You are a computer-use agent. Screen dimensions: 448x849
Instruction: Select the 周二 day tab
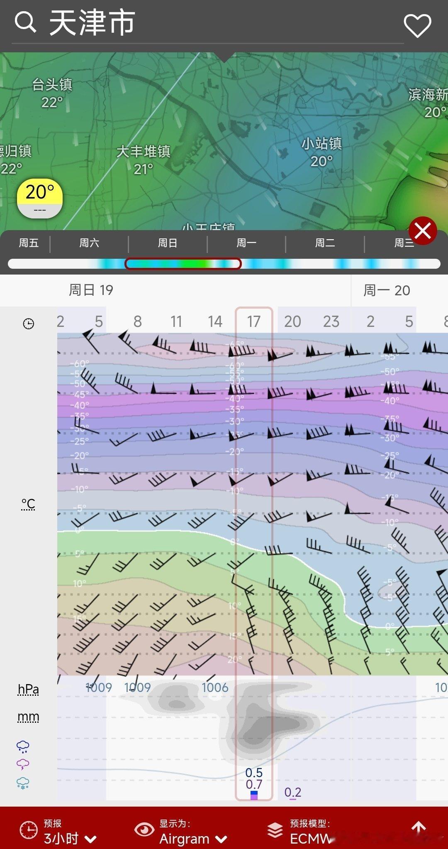click(x=325, y=243)
